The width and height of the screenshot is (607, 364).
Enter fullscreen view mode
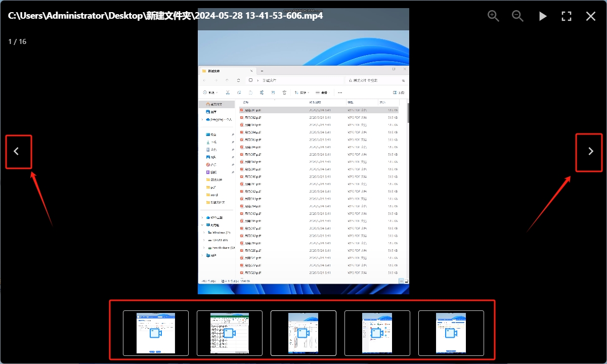pos(567,16)
